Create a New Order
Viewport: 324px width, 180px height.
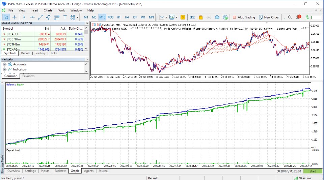[x=269, y=17]
